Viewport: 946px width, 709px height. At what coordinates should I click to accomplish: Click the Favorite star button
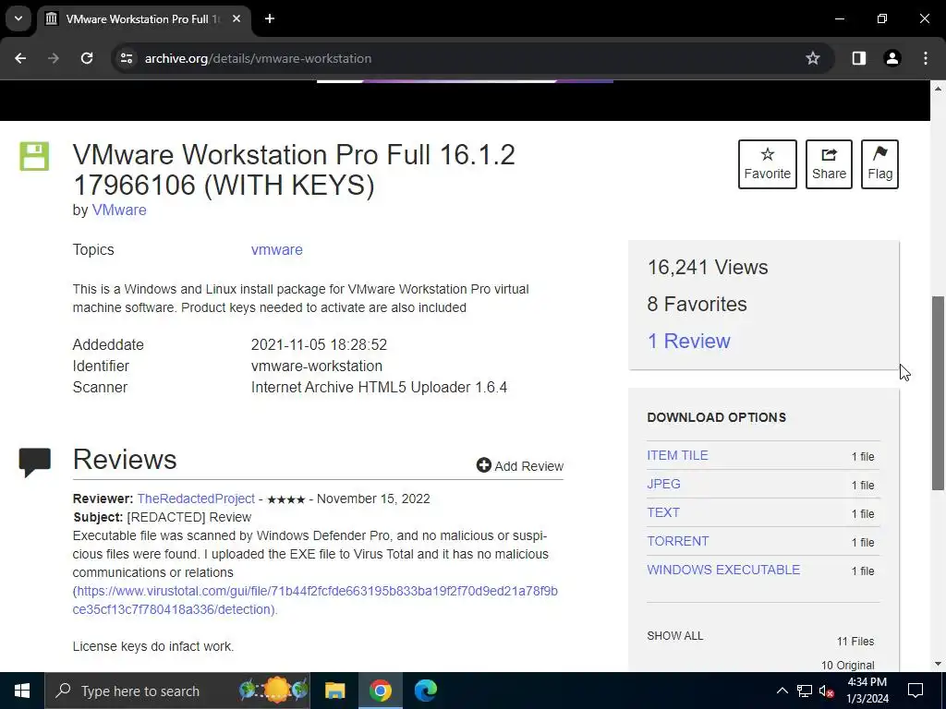tap(767, 164)
